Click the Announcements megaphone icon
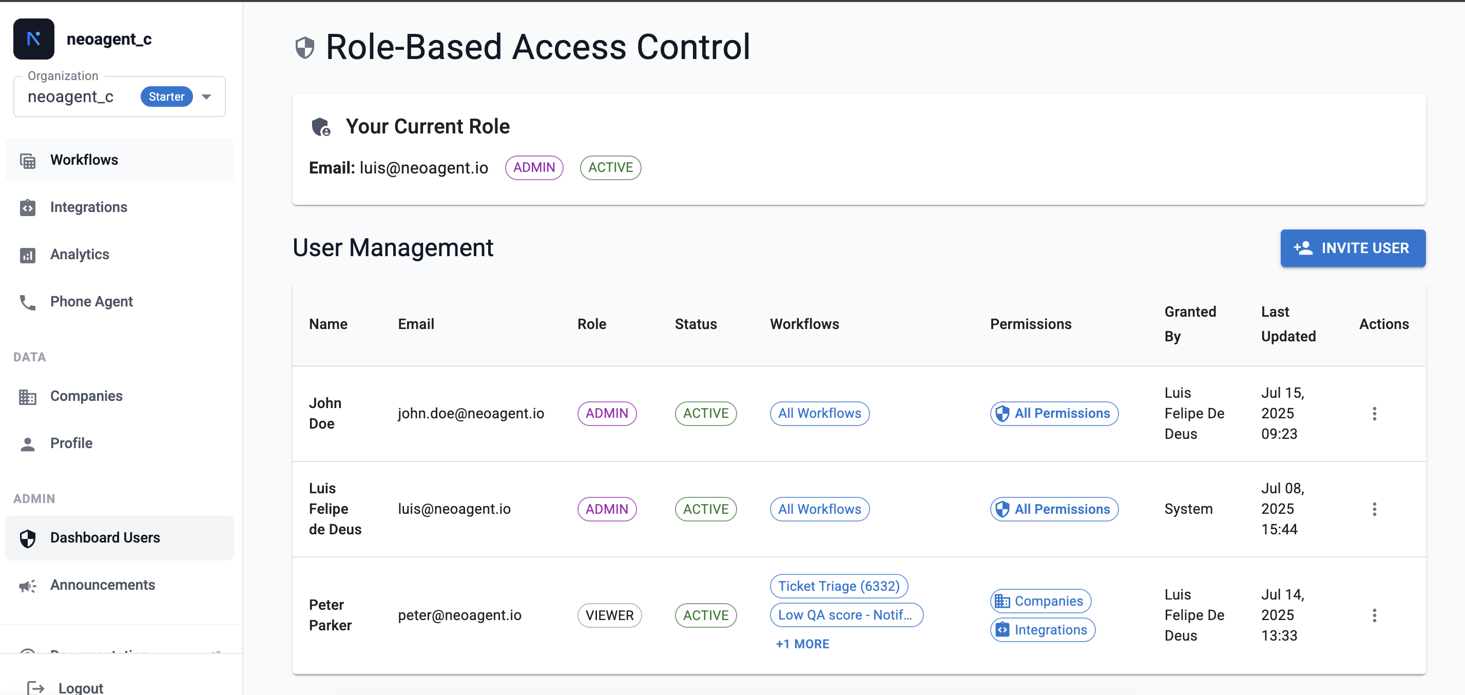Viewport: 1465px width, 695px height. (27, 585)
